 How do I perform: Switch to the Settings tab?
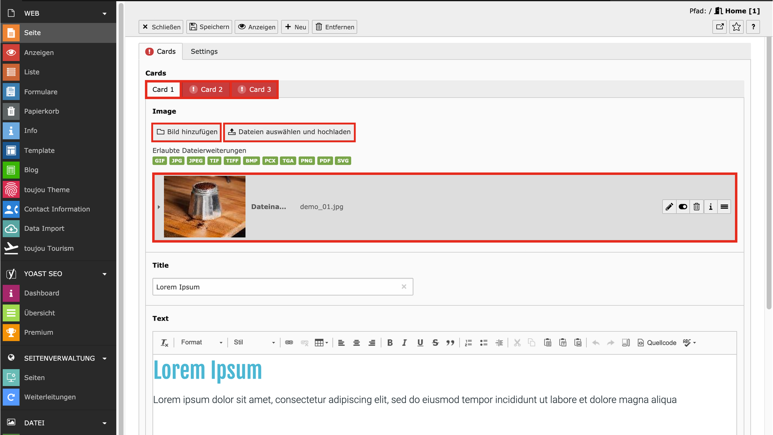[x=204, y=52]
